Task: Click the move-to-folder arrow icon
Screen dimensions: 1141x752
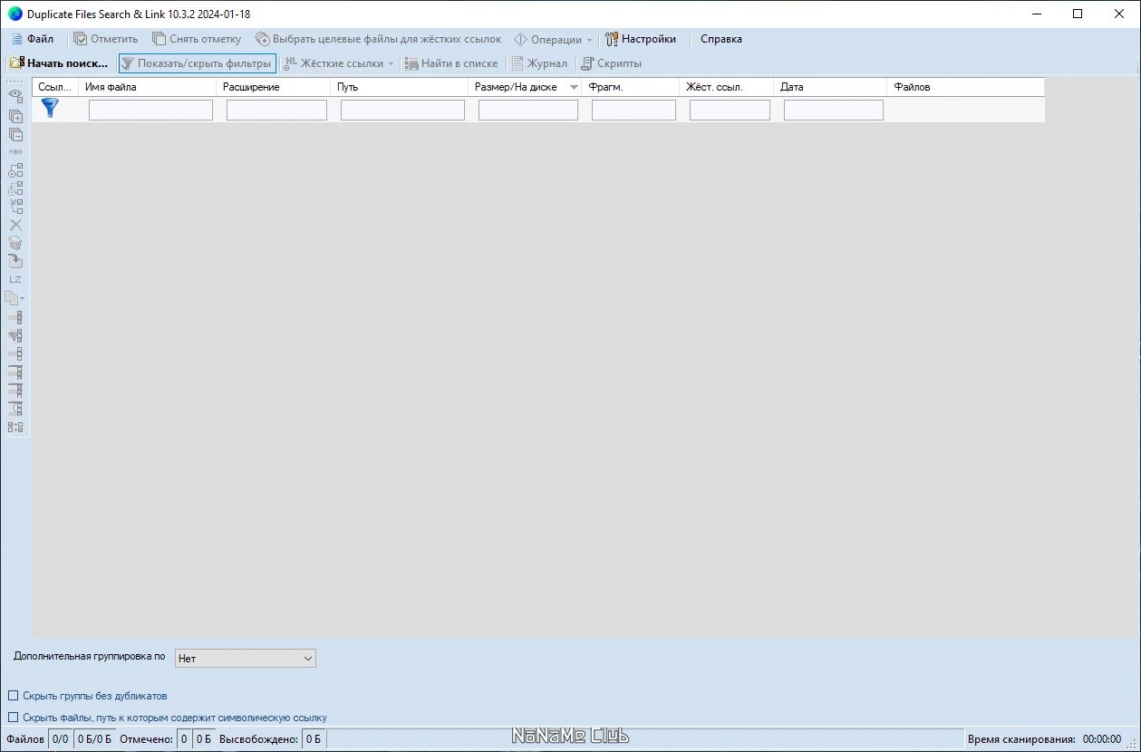Action: tap(15, 261)
